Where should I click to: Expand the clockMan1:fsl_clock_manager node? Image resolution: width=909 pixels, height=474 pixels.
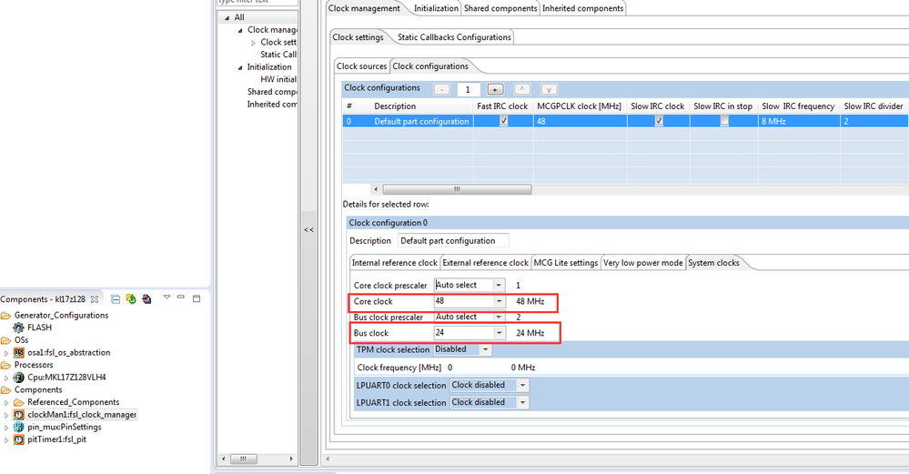(x=6, y=416)
